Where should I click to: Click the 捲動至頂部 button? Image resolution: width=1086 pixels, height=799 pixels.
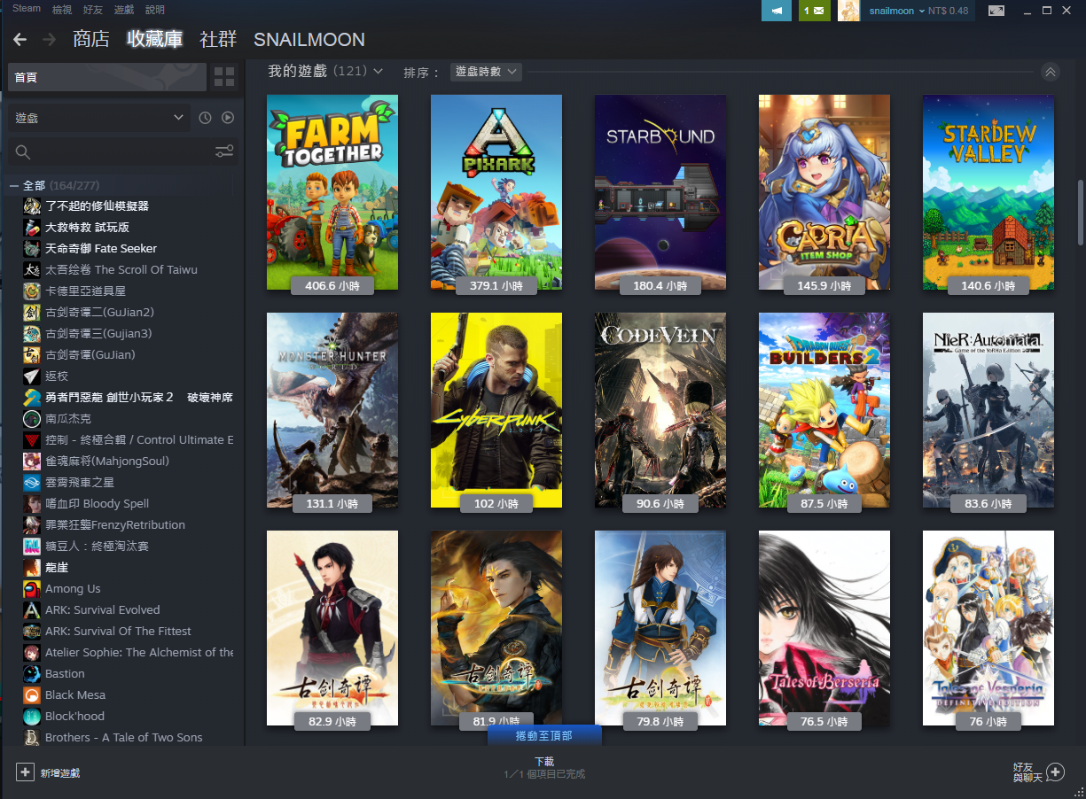click(544, 736)
